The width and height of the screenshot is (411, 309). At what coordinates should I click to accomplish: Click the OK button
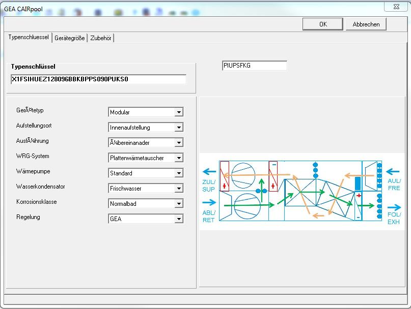click(x=323, y=24)
